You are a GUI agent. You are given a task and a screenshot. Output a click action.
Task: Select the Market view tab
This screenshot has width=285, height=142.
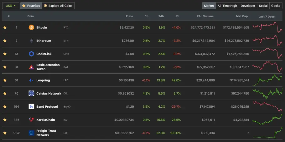(209, 6)
